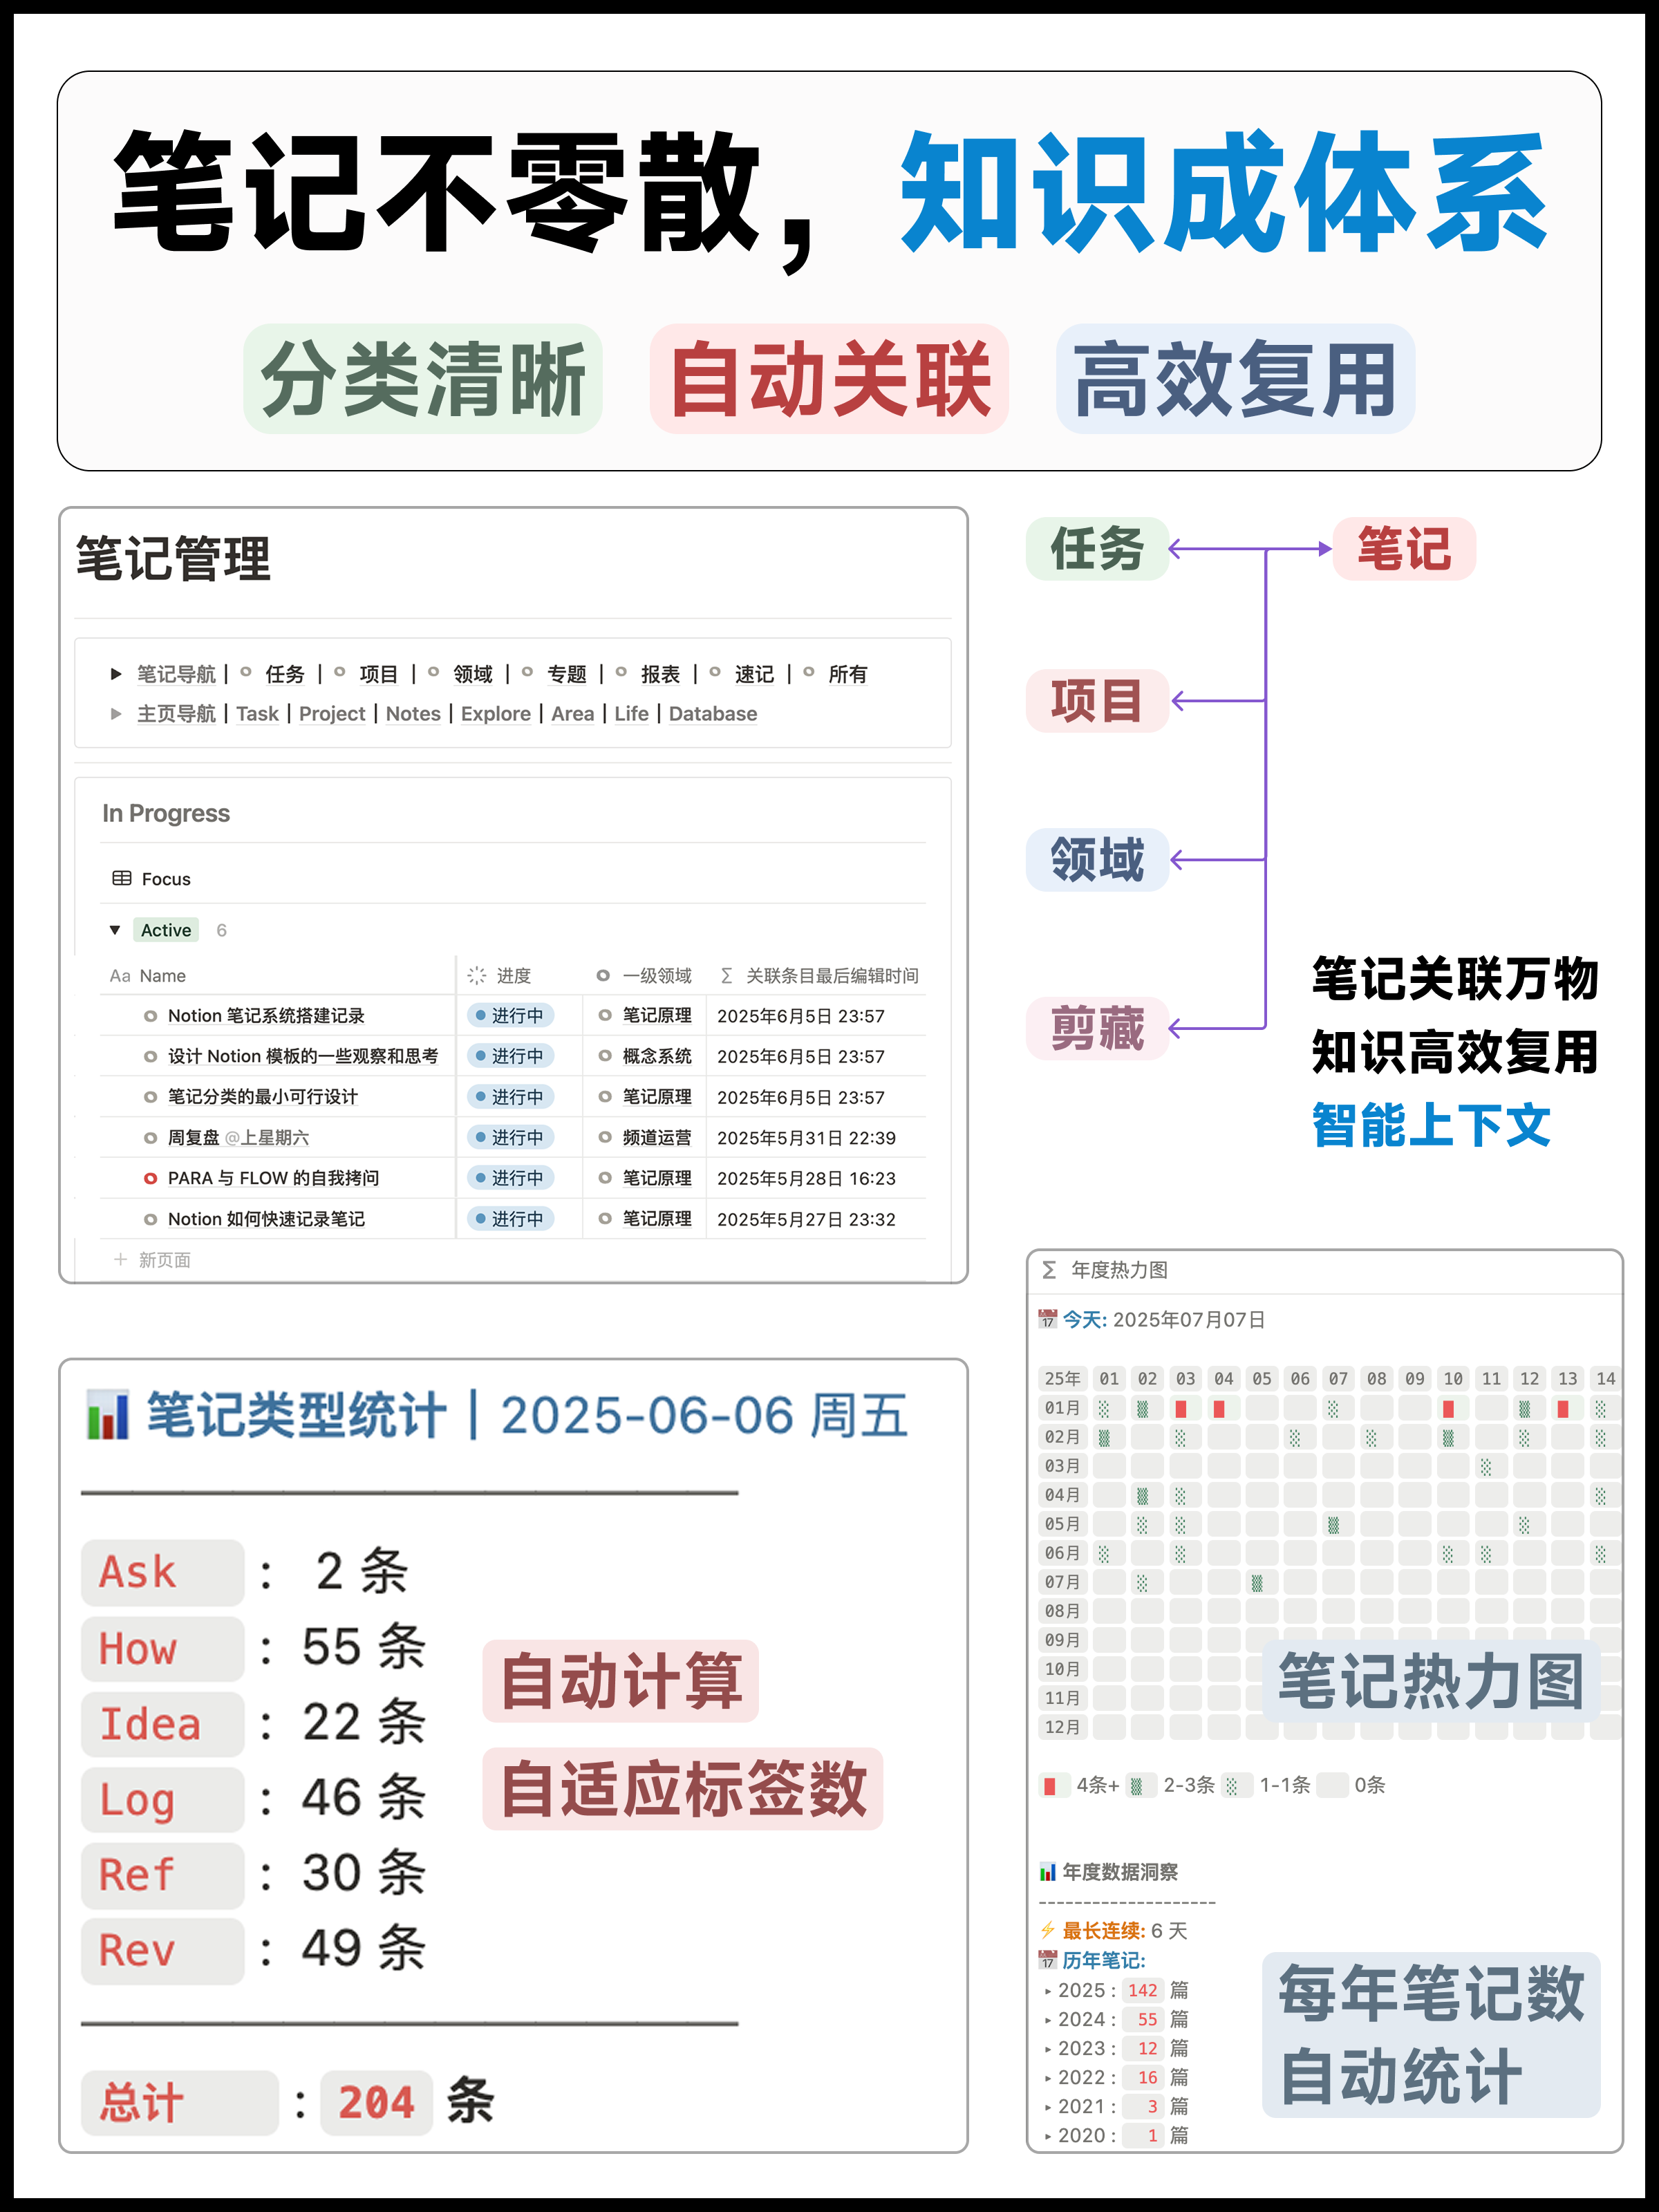Open the Database navigation link
This screenshot has width=1659, height=2212.
713,714
